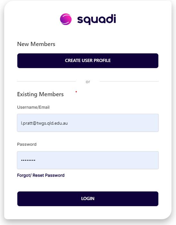Click the Username/Email field label
176x225 pixels.
pyautogui.click(x=33, y=107)
